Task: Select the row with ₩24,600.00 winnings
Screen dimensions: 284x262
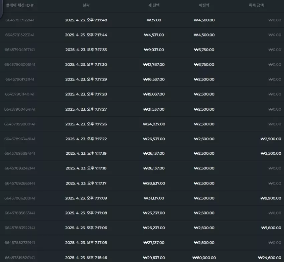Action: click(x=142, y=258)
